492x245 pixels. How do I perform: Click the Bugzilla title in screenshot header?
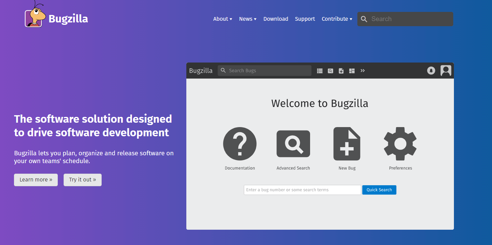click(201, 71)
